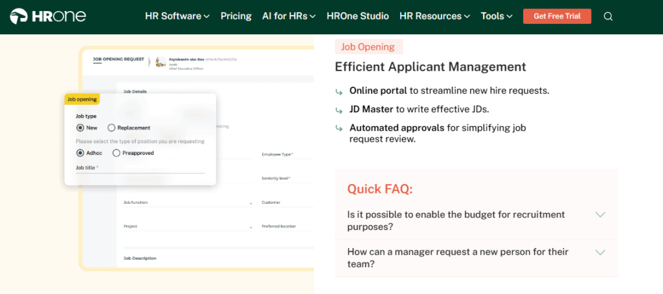Click the JD Master bullet text
Image resolution: width=663 pixels, height=294 pixels.
419,109
